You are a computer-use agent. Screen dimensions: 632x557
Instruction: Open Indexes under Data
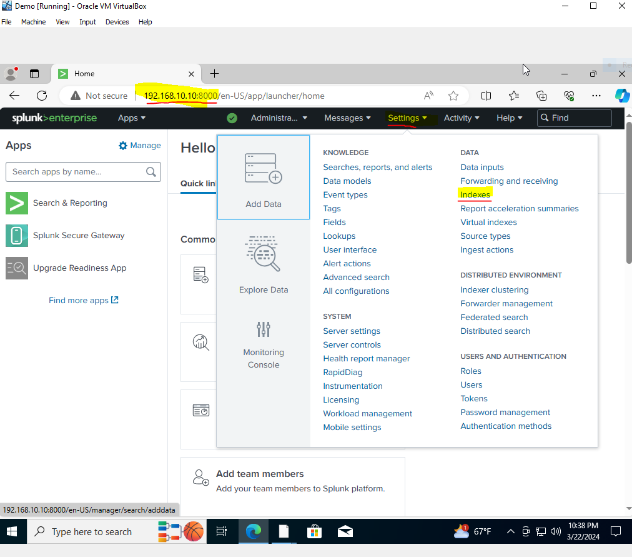475,195
